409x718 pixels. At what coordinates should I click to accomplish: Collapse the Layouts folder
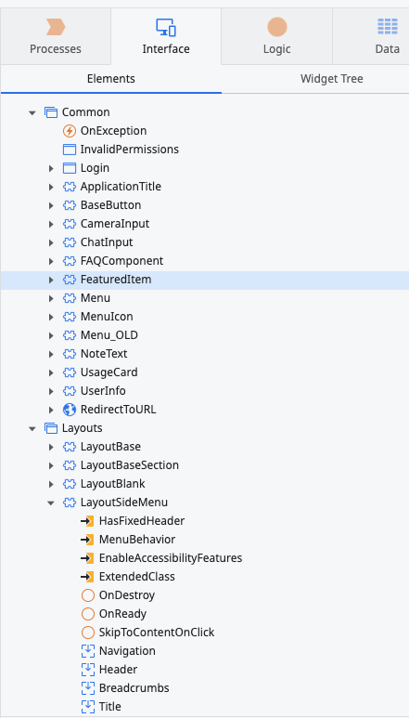point(32,428)
